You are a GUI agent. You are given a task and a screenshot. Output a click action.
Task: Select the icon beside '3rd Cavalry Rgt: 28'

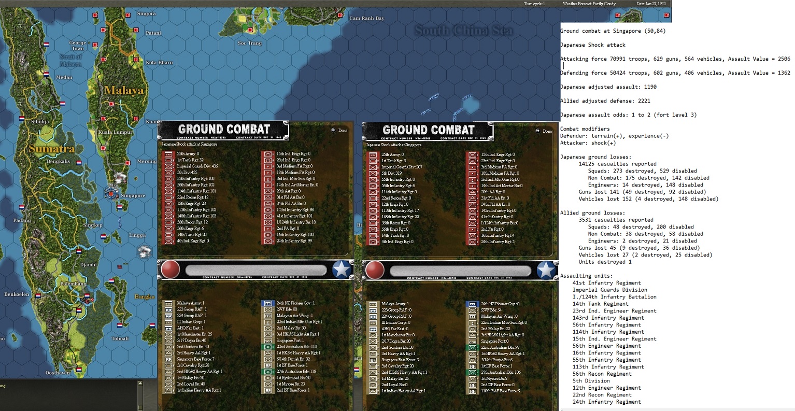pyautogui.click(x=168, y=365)
